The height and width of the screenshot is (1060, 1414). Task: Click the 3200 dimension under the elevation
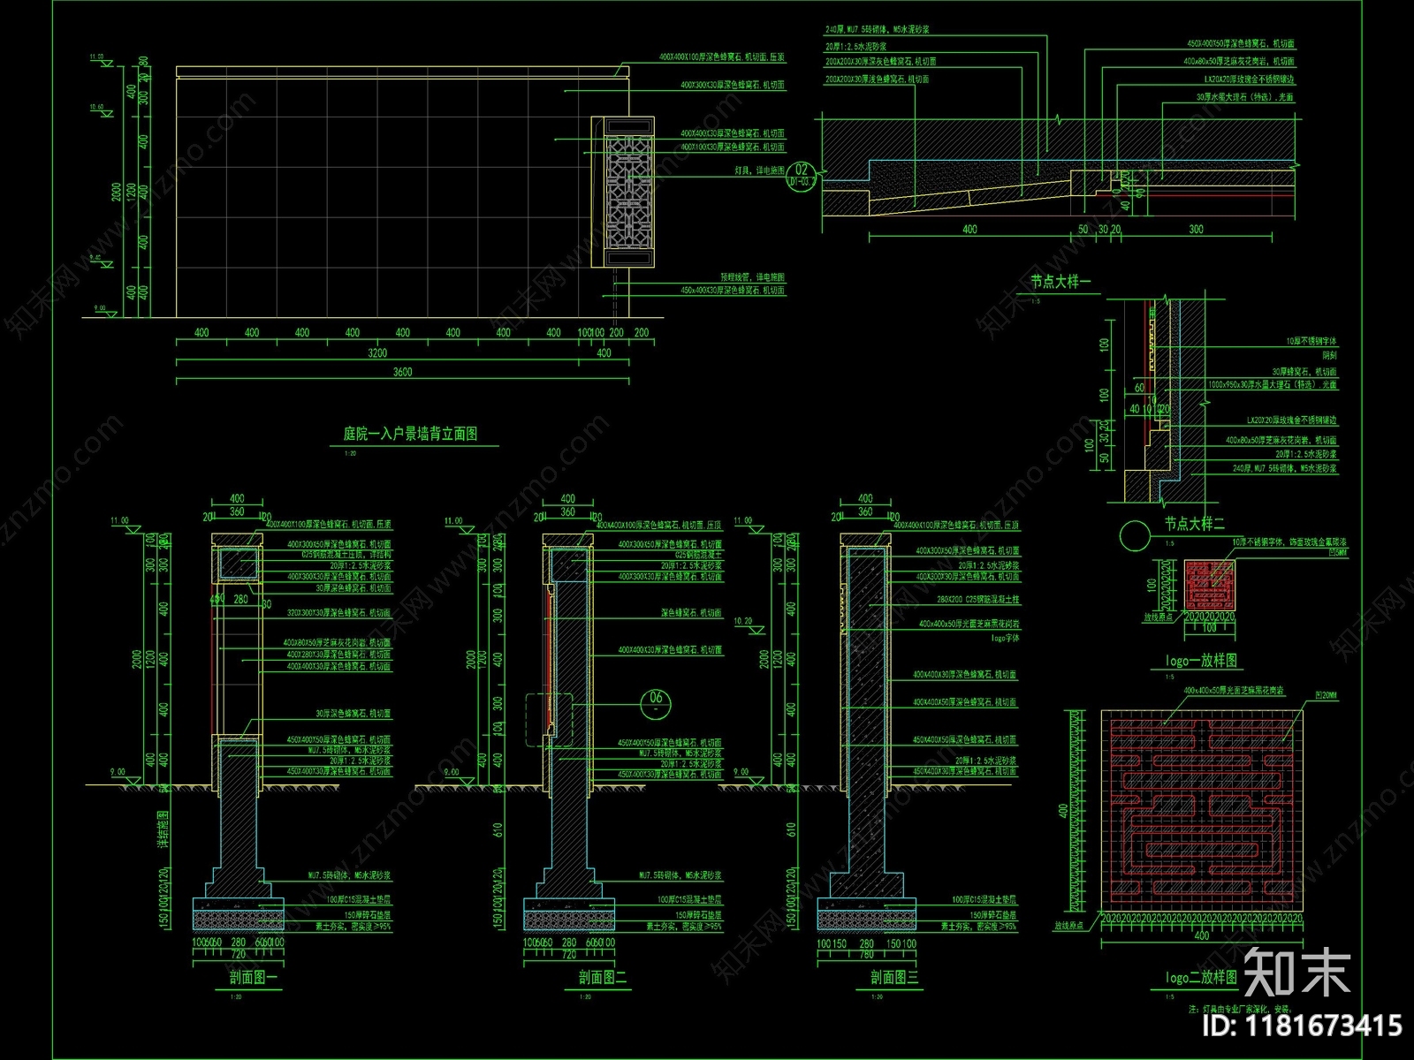point(377,353)
